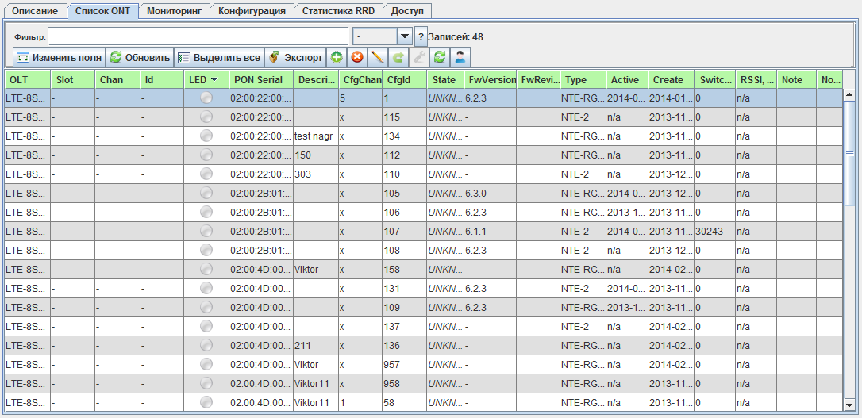Click Switch value '30243' cell

(714, 232)
